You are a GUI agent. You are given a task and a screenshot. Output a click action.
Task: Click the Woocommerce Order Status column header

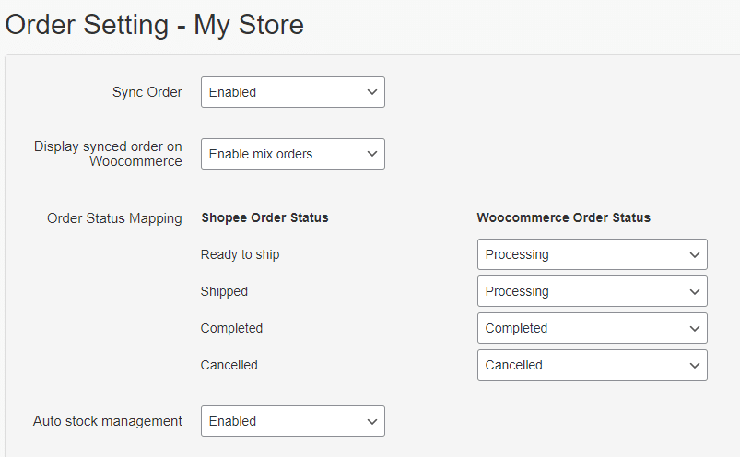click(563, 218)
